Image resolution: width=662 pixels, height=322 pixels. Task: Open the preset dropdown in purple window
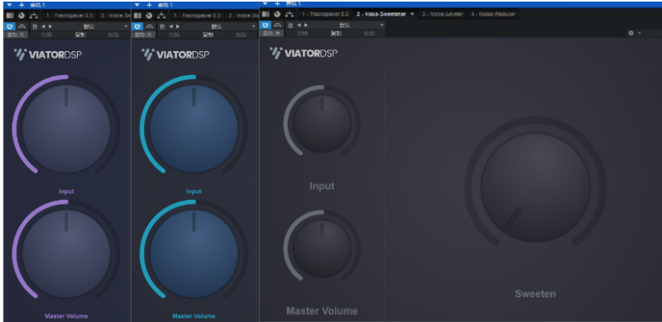coord(92,26)
